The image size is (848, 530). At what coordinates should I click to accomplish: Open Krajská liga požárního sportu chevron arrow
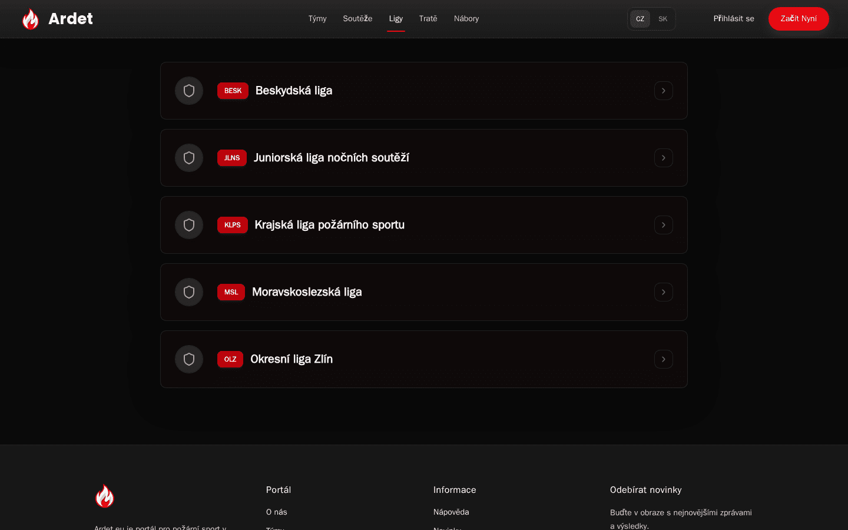coord(664,225)
